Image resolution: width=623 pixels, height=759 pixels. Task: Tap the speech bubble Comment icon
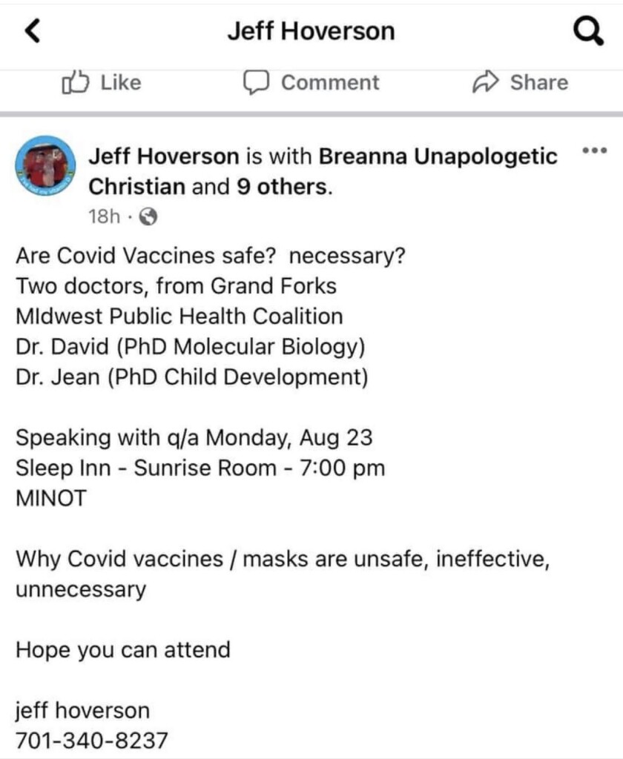coord(256,83)
